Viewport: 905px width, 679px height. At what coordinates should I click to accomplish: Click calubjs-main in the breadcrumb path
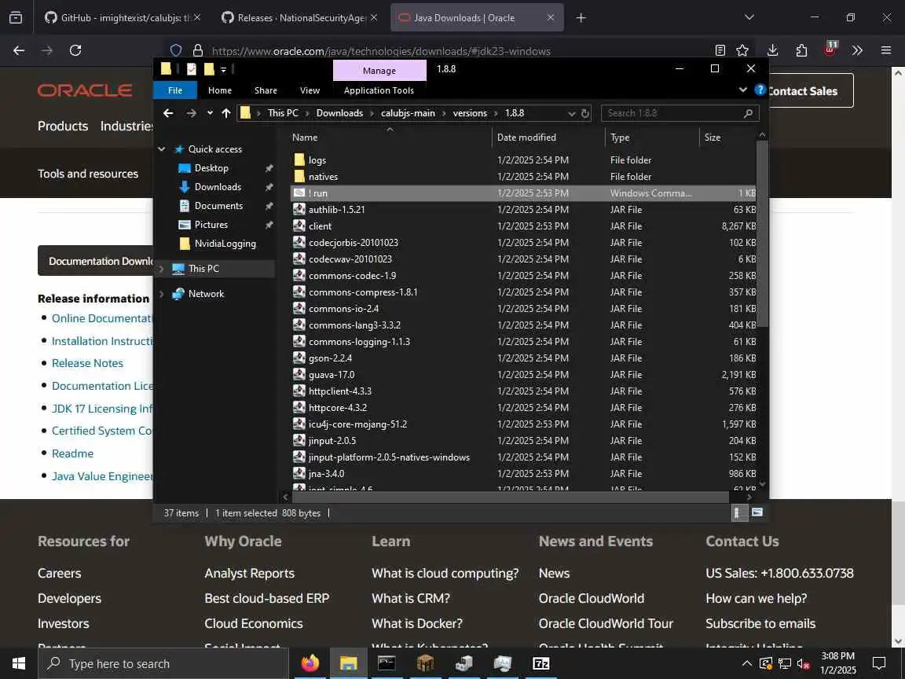click(408, 113)
